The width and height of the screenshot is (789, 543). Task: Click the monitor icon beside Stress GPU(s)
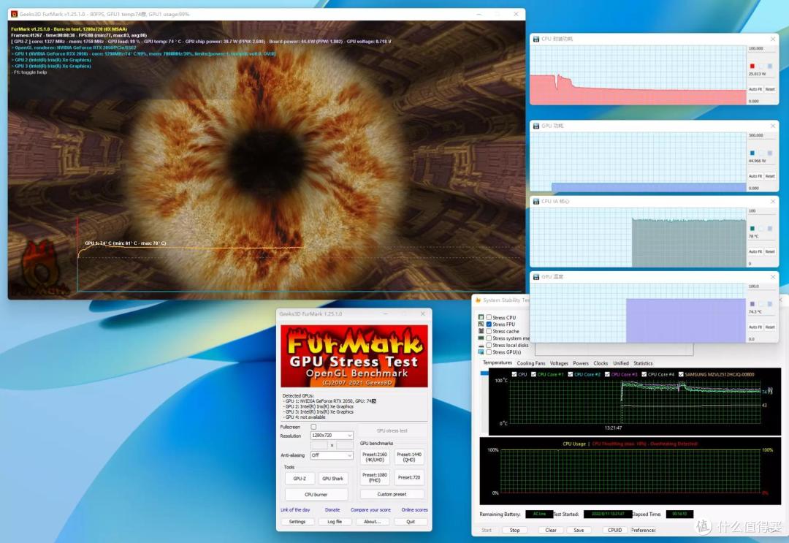click(x=481, y=352)
